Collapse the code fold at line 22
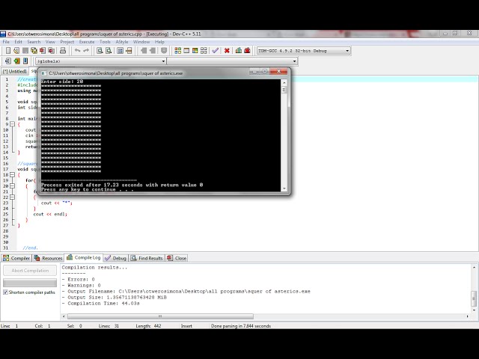The image size is (479, 359). 12,197
